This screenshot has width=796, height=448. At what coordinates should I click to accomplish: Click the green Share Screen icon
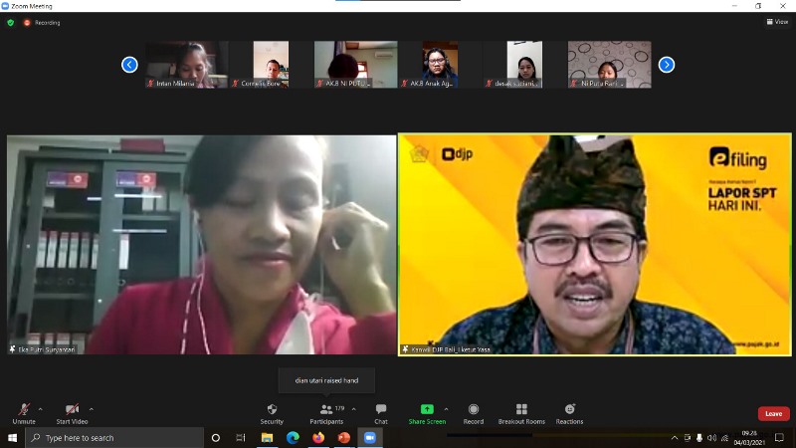pyautogui.click(x=427, y=409)
